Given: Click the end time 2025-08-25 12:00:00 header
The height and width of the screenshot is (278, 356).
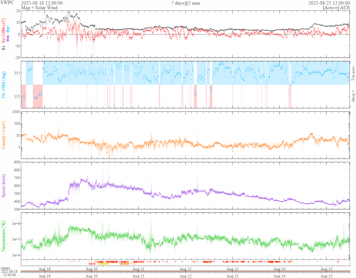Looking at the screenshot, I should (x=329, y=3).
